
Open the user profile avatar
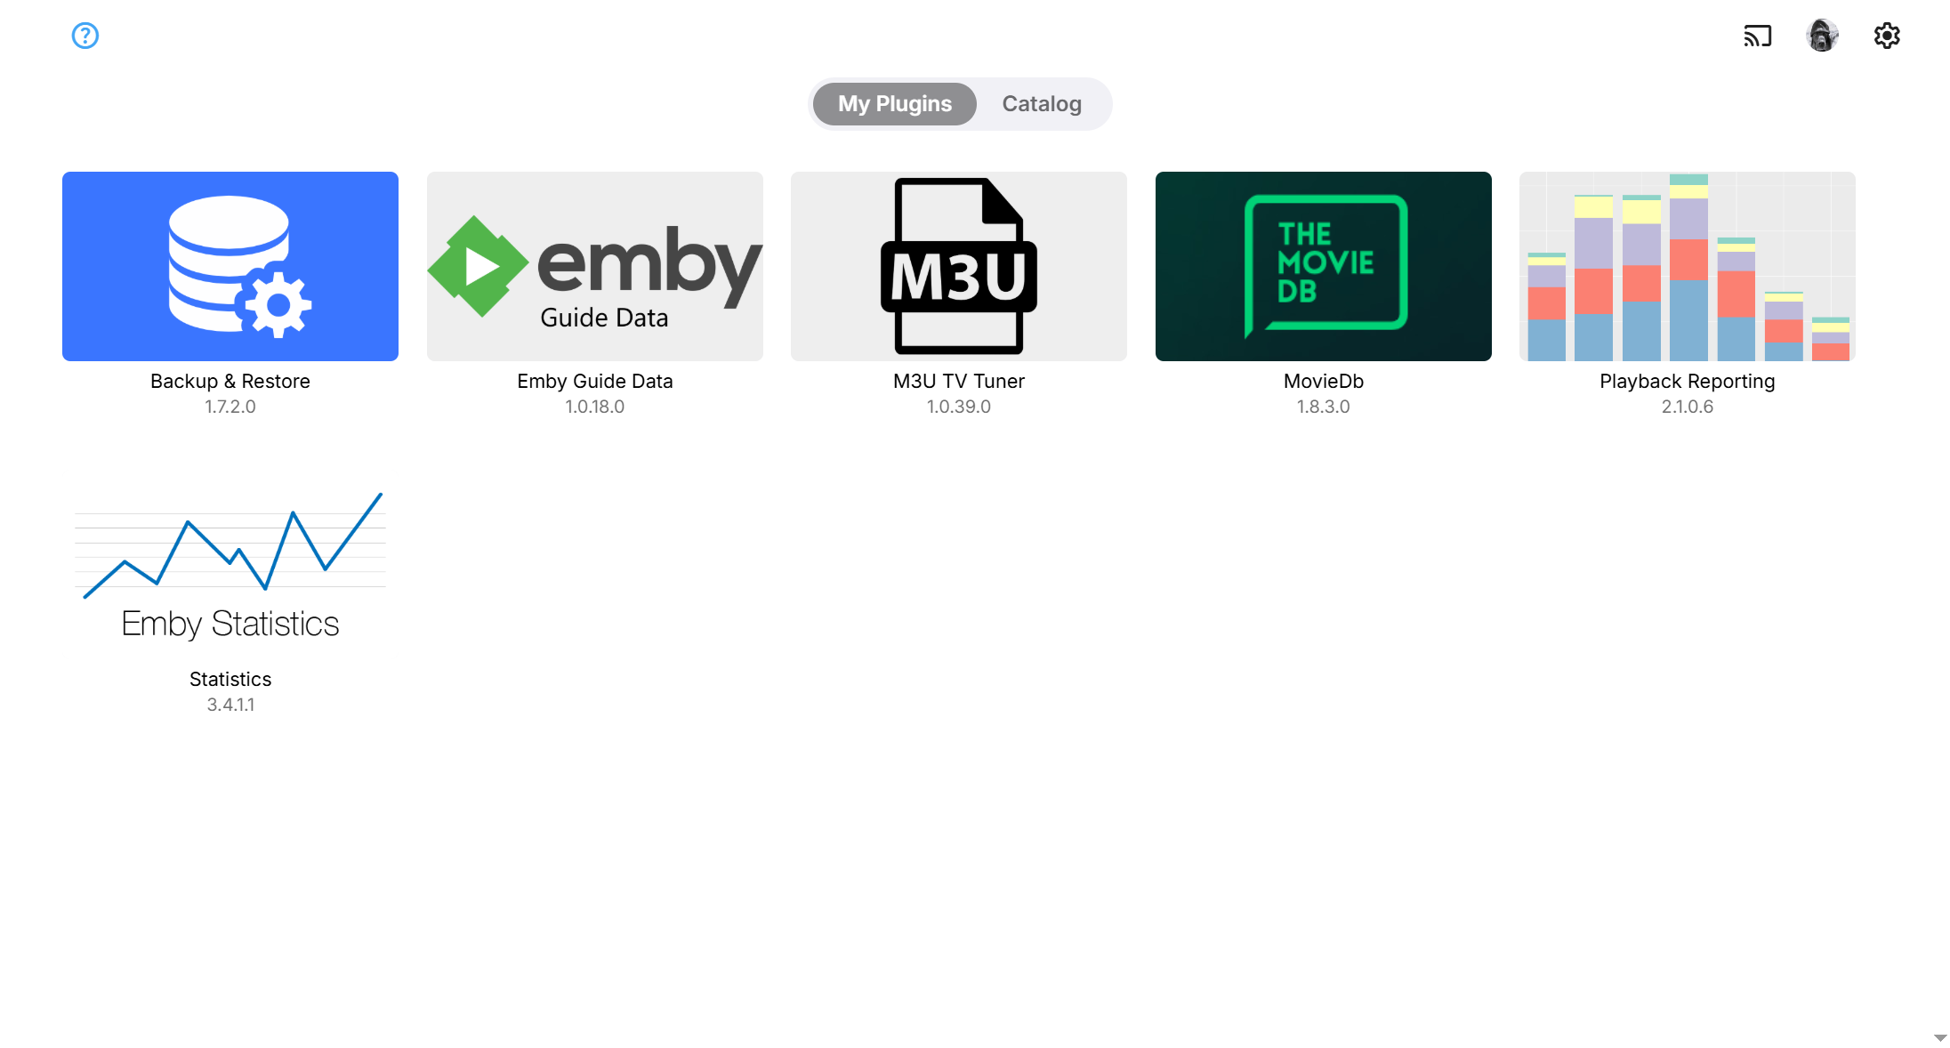coord(1822,36)
